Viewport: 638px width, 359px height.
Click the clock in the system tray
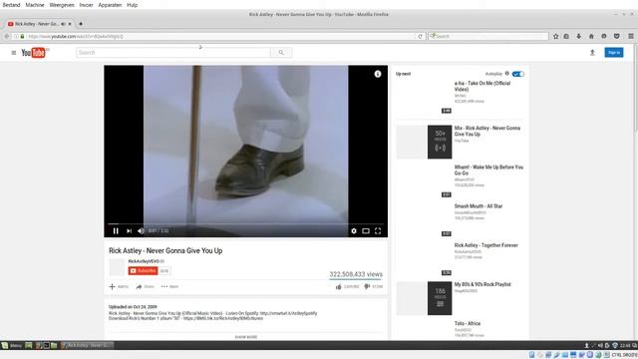pyautogui.click(x=625, y=346)
